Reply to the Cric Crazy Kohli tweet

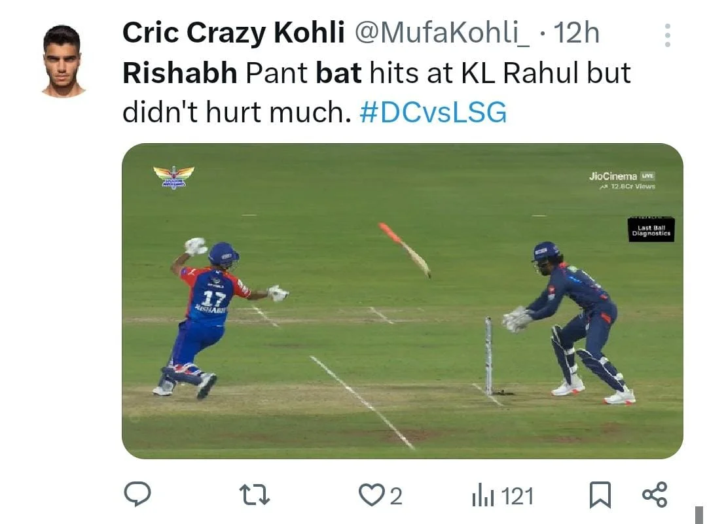pos(137,495)
